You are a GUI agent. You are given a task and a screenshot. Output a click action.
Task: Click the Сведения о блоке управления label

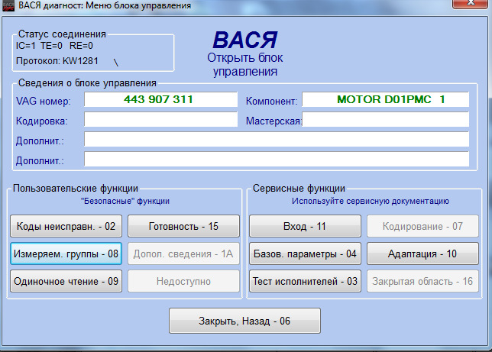pos(87,83)
